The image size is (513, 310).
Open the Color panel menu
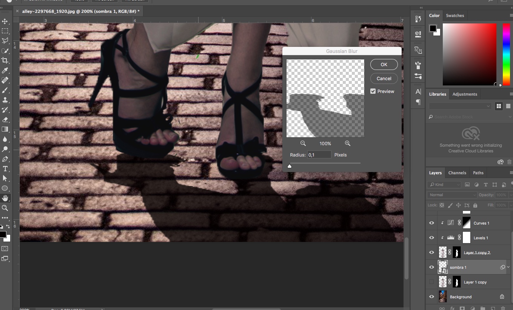pos(511,15)
